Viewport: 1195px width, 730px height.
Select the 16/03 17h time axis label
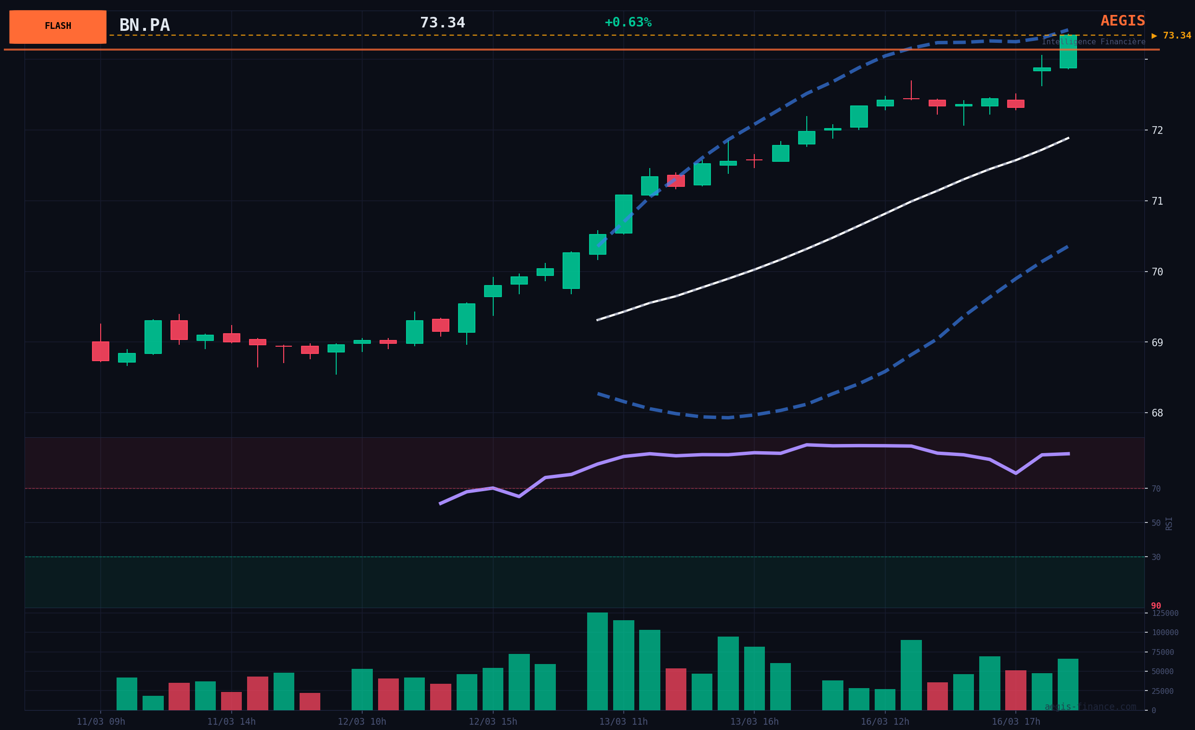1015,722
